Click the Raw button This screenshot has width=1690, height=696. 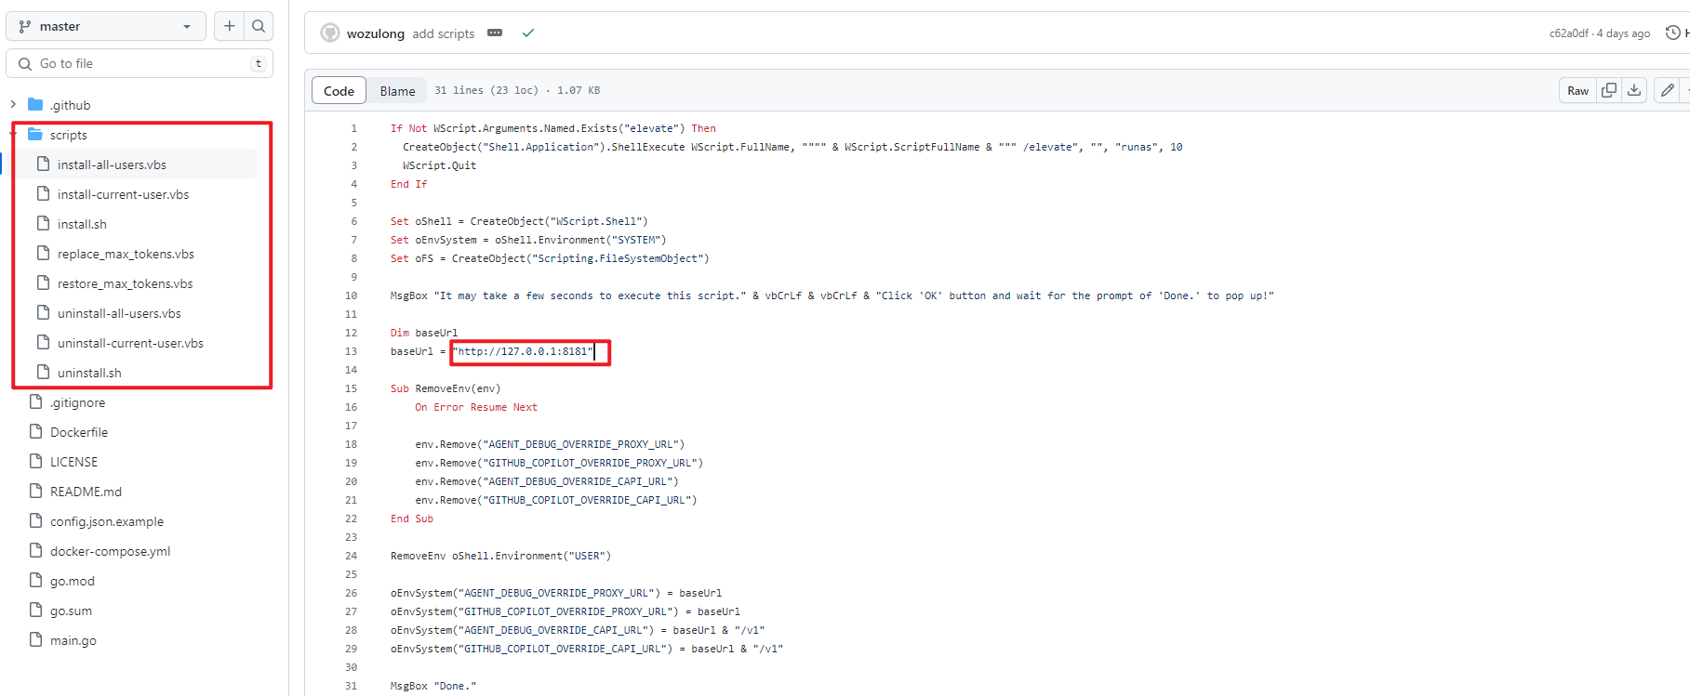click(1577, 90)
